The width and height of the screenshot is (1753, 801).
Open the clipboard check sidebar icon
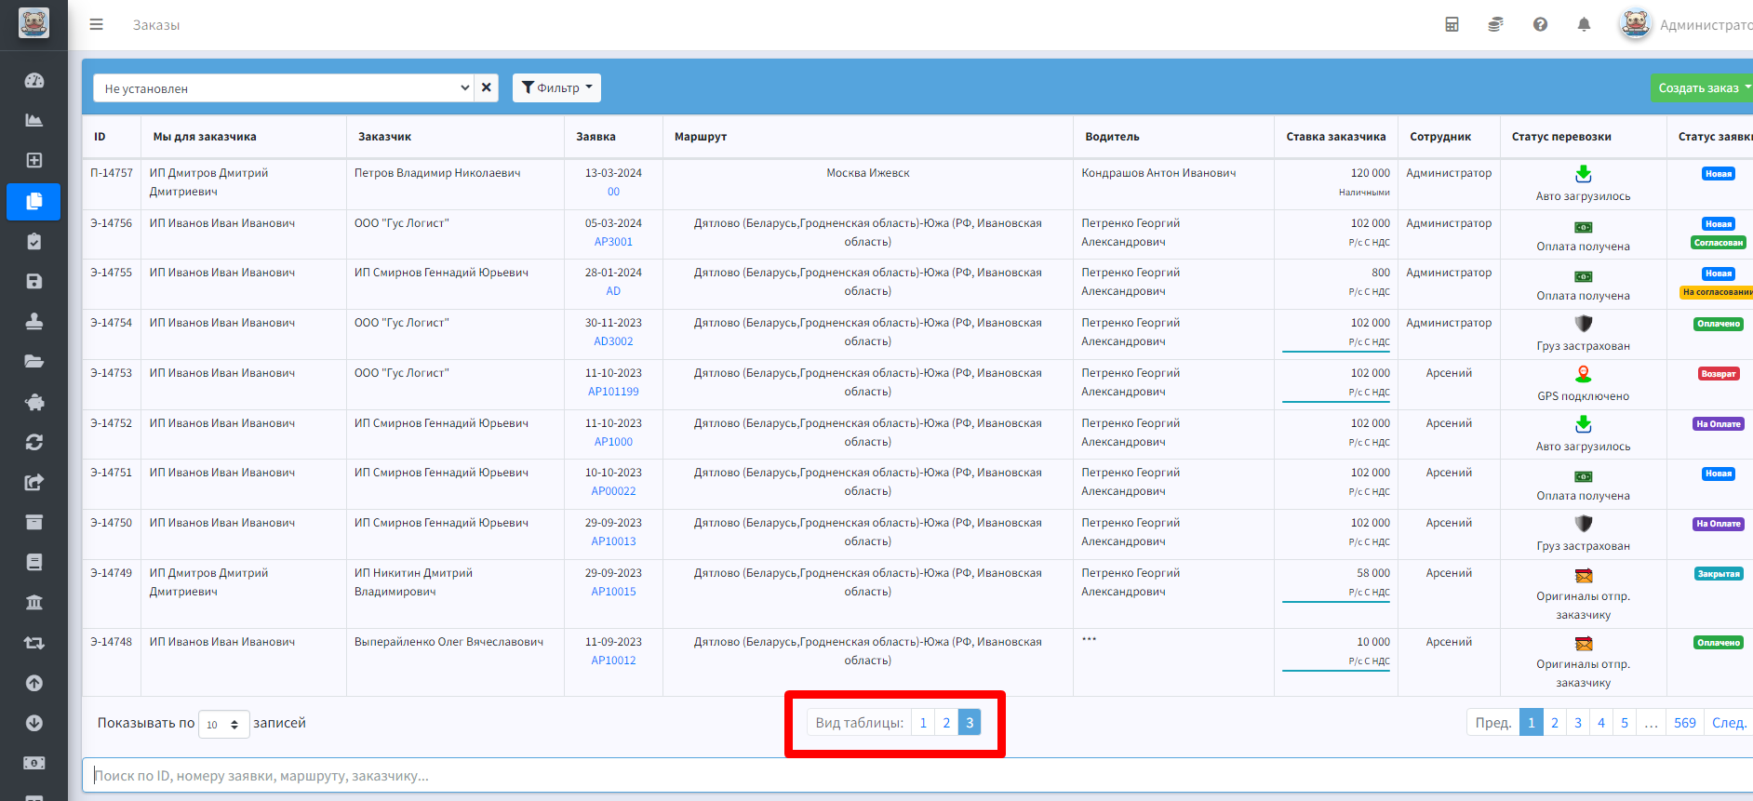tap(33, 241)
